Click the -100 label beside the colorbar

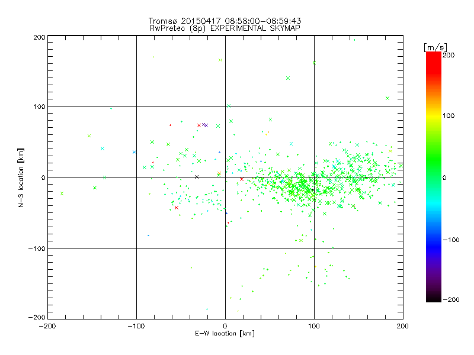(451, 240)
